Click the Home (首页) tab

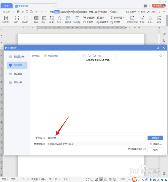(6, 6)
